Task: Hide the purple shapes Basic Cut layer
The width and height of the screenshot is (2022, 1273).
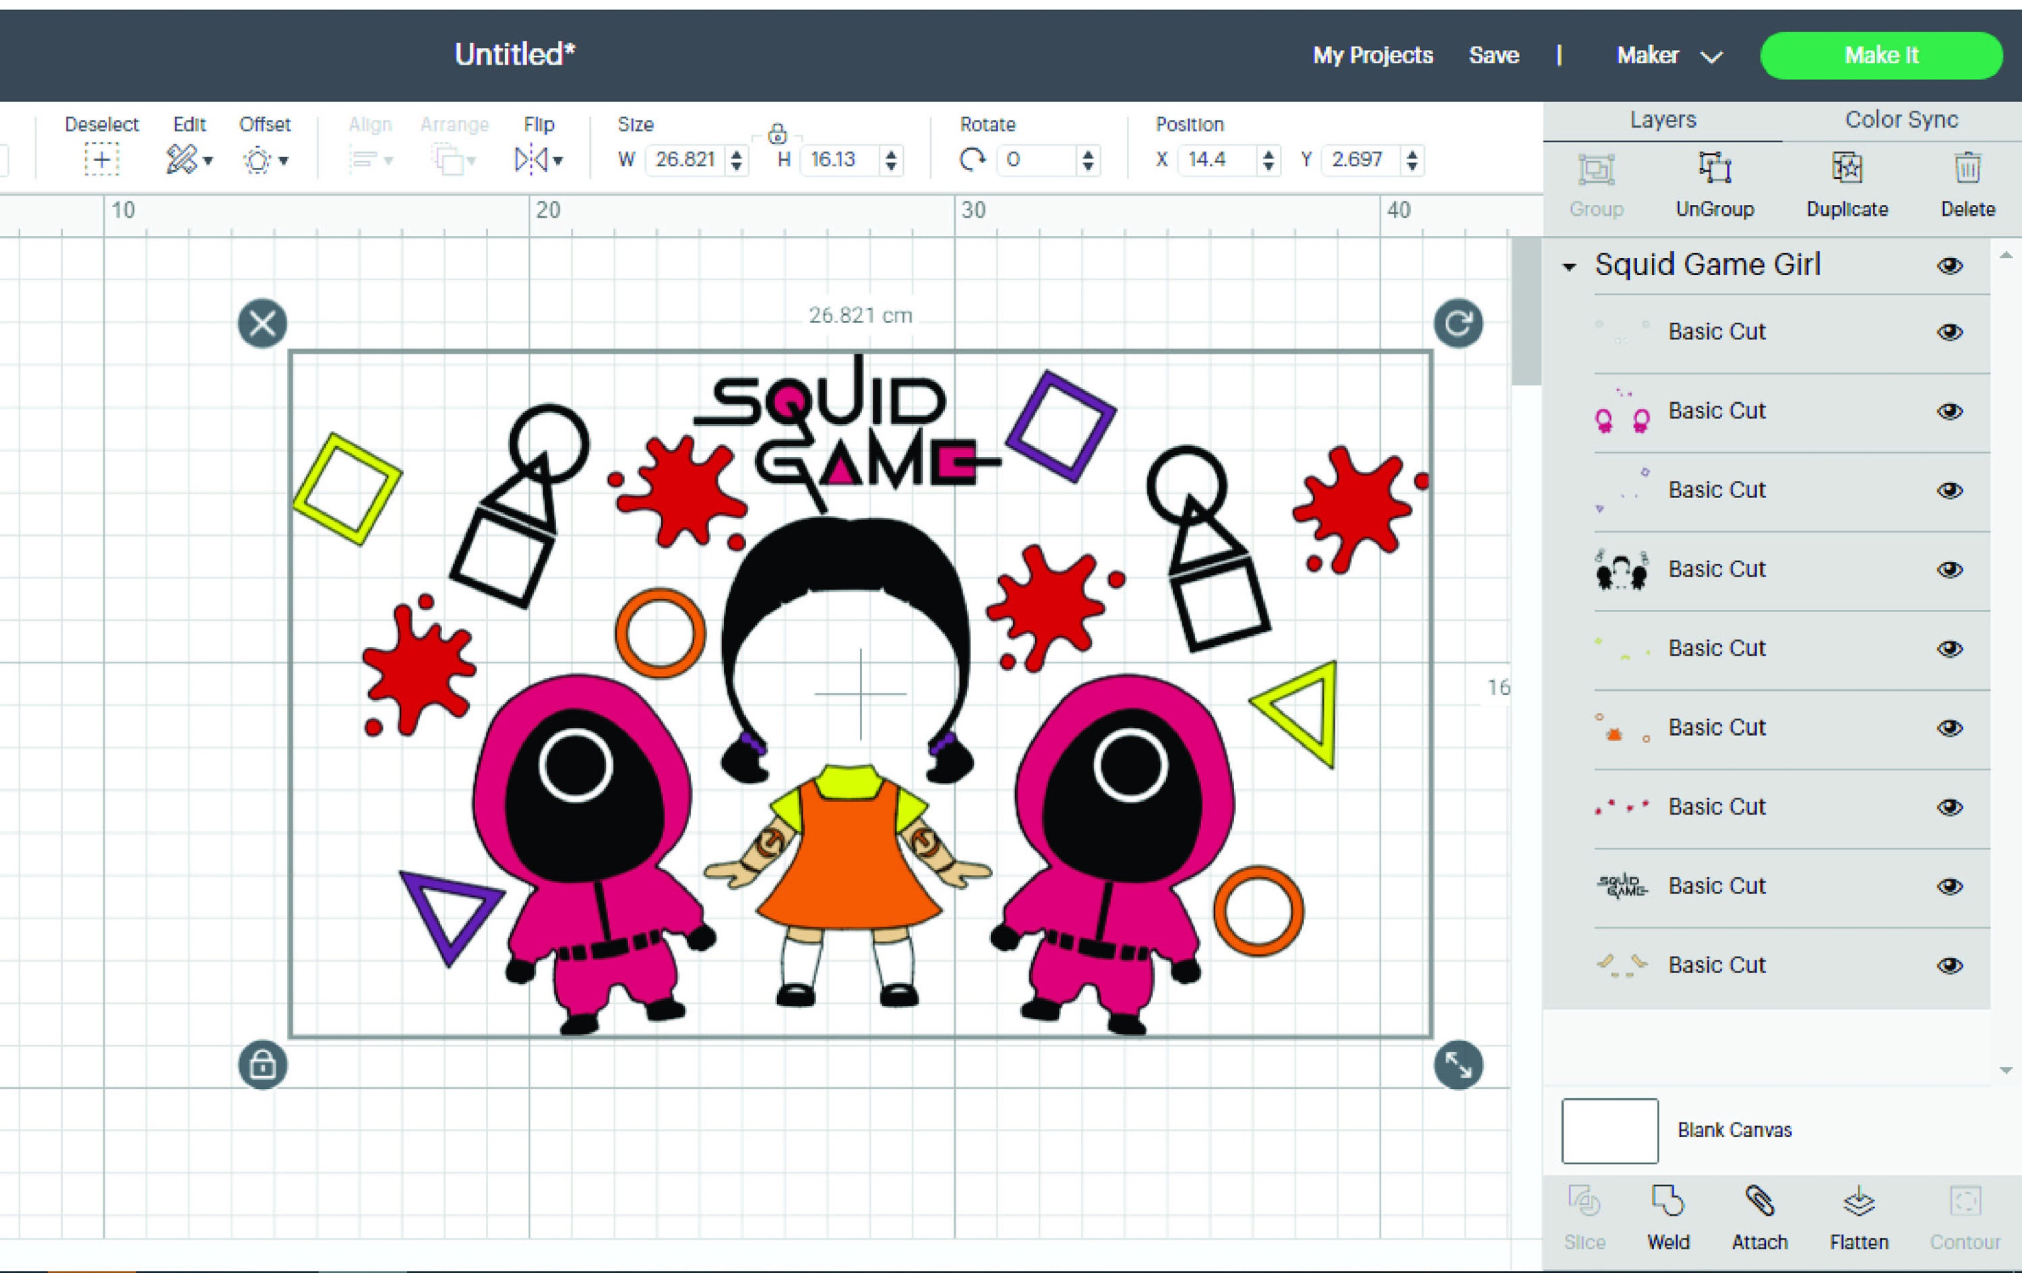Action: [x=1950, y=491]
